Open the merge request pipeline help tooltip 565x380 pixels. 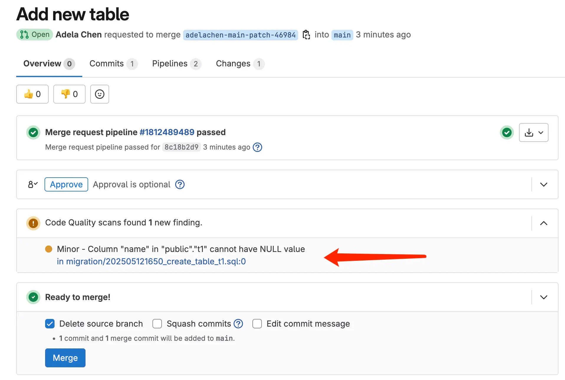pyautogui.click(x=257, y=147)
